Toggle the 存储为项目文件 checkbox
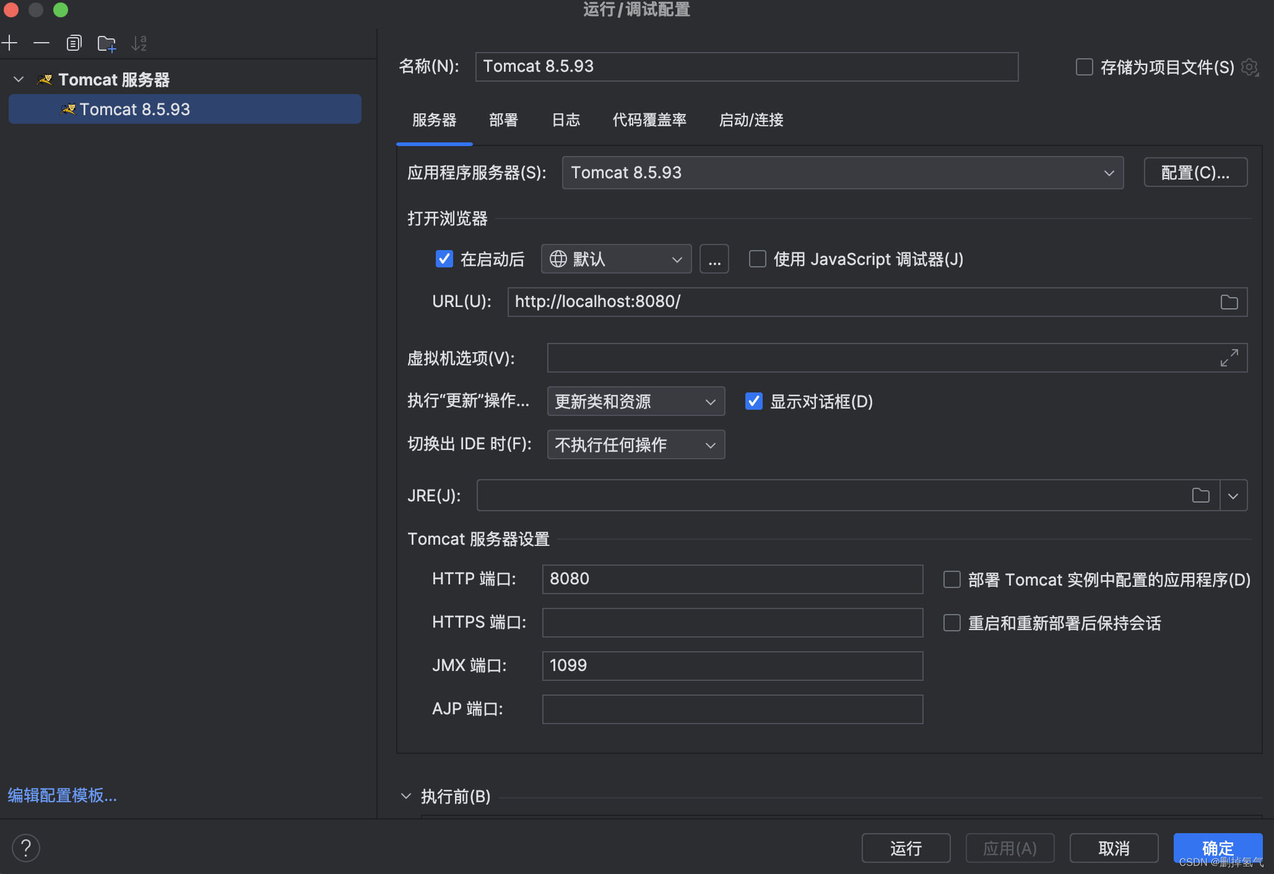 click(x=1085, y=67)
